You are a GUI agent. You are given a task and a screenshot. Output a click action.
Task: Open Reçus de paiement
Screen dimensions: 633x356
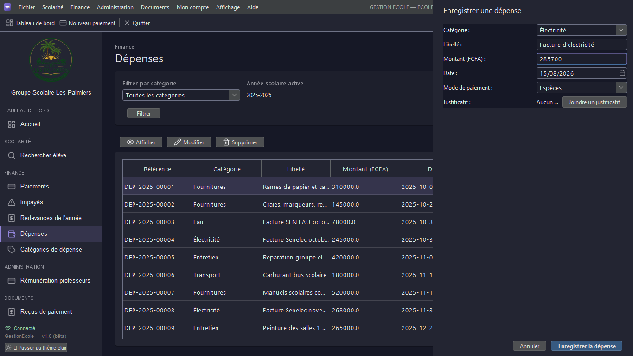(51, 311)
